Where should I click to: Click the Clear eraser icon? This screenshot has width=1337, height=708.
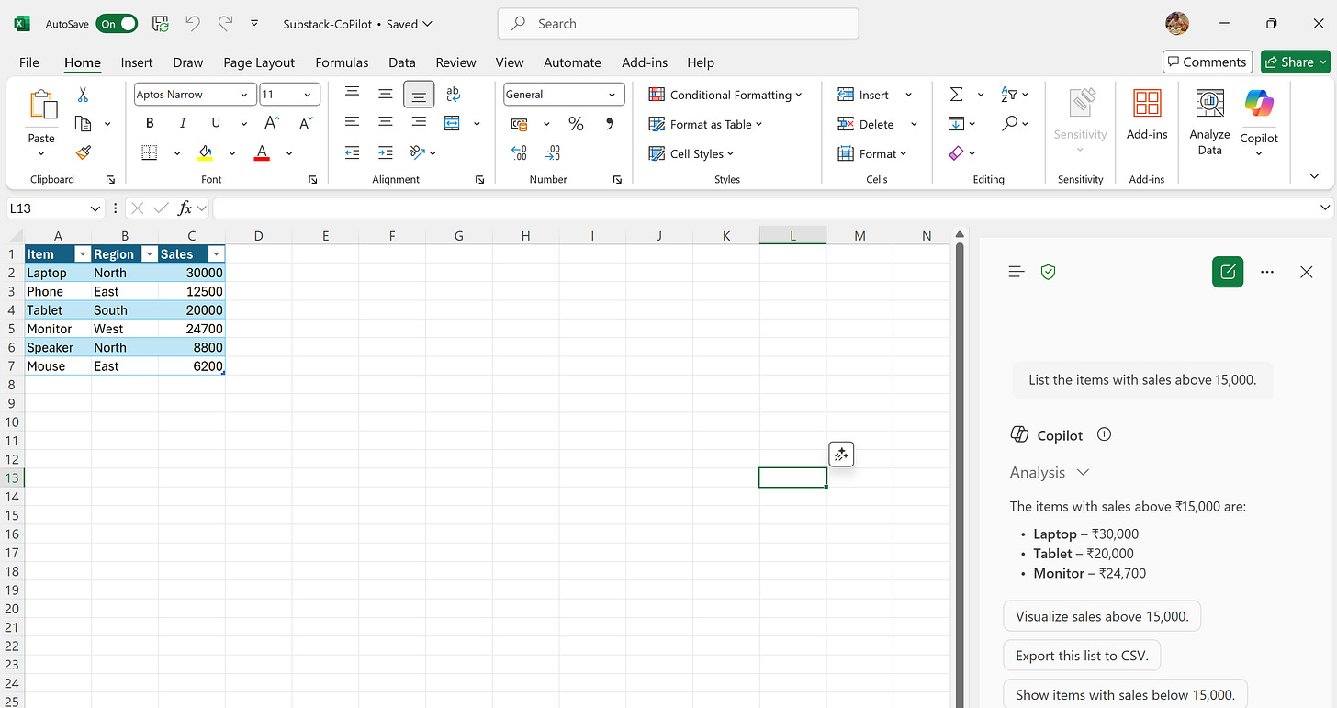(956, 152)
